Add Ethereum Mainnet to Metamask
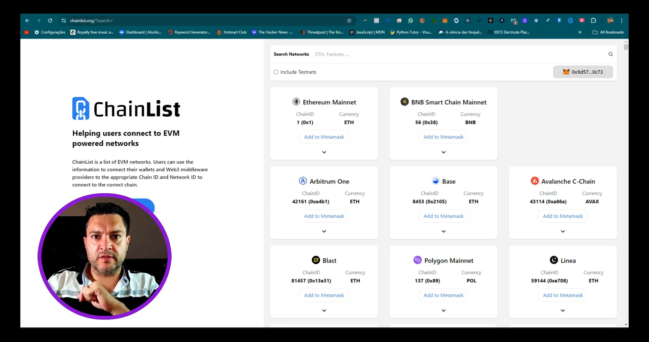The height and width of the screenshot is (342, 649). coord(324,137)
